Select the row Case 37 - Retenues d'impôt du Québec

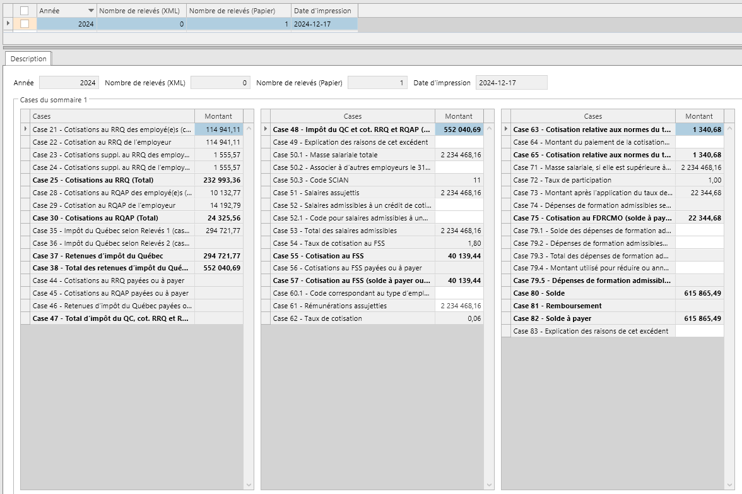click(132, 256)
